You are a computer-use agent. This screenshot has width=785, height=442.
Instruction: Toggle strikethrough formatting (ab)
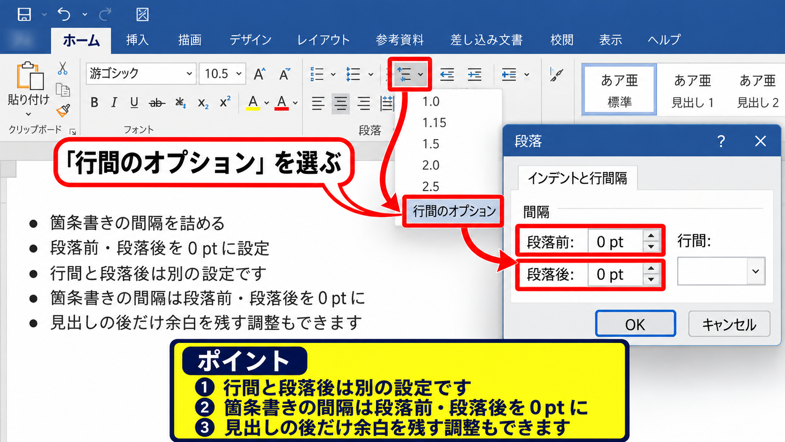click(x=157, y=102)
